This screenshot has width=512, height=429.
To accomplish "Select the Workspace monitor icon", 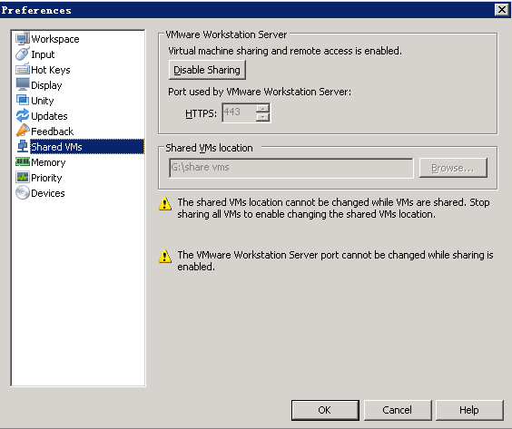I will coord(23,39).
